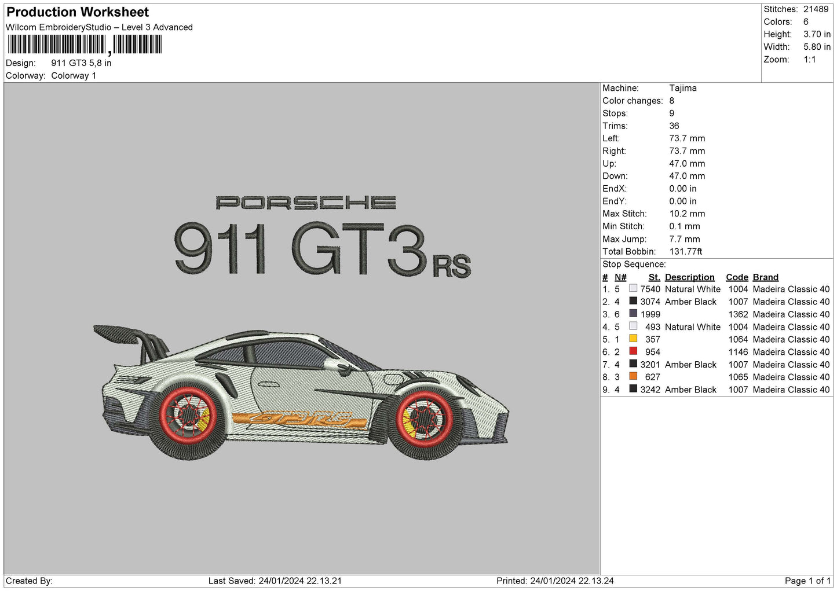This screenshot has width=837, height=591.
Task: Select the Wilcom EmbroideryStudio Level 3 Advanced line
Action: [x=99, y=27]
